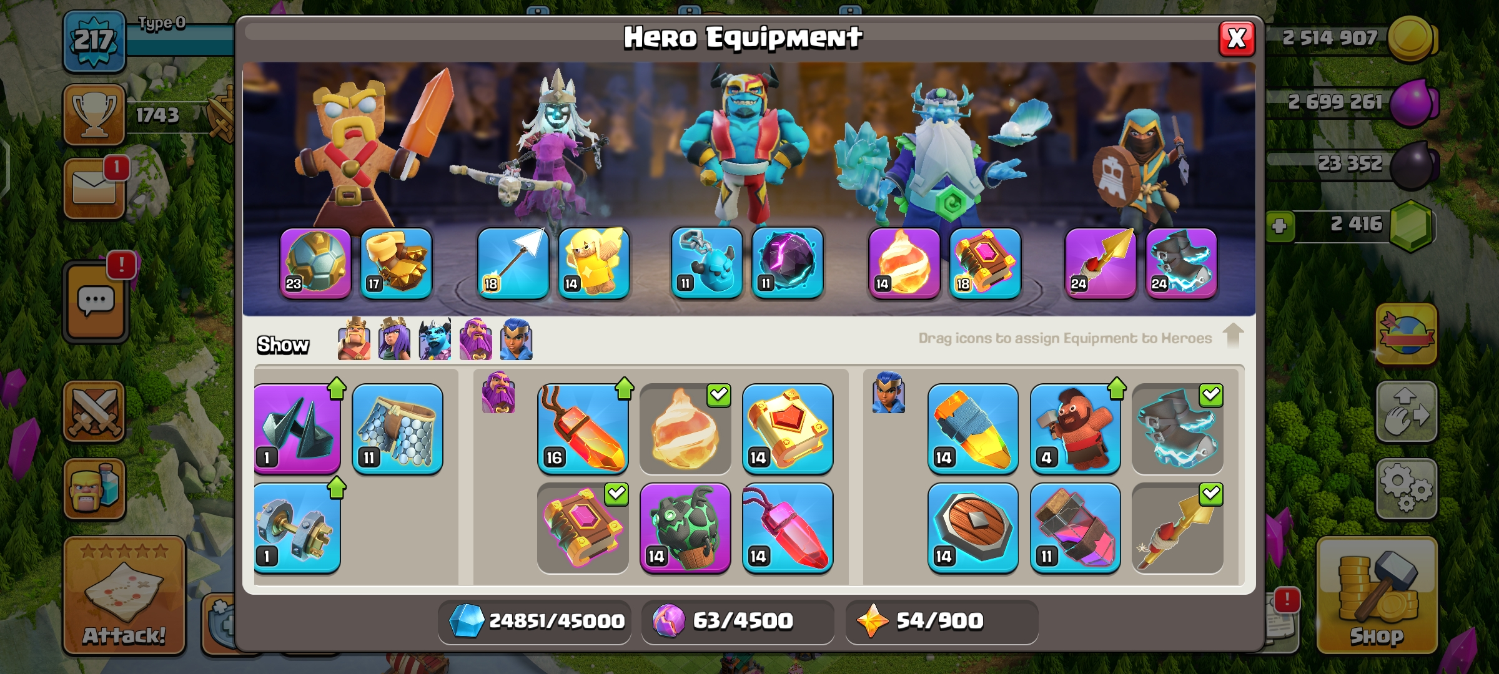Add gems with the green plus button
This screenshot has height=674, width=1499.
pyautogui.click(x=1280, y=225)
